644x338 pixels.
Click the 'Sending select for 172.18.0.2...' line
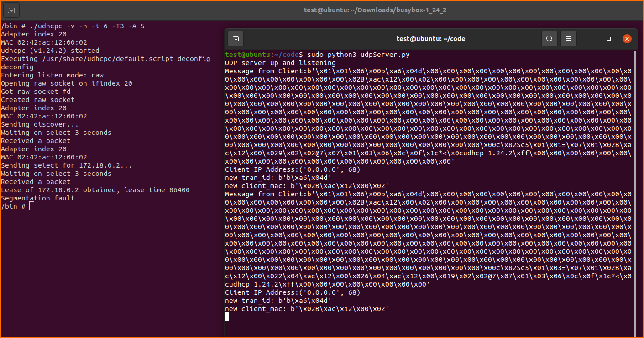click(66, 165)
